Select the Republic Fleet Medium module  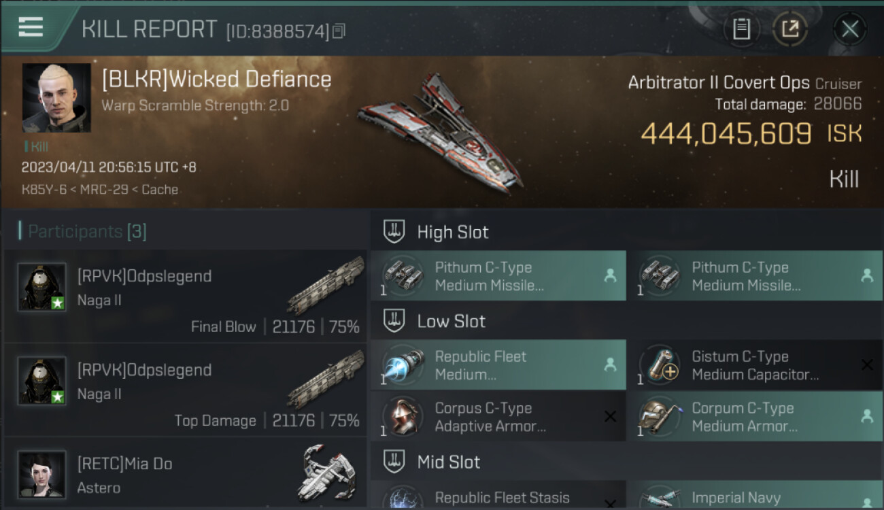(498, 365)
